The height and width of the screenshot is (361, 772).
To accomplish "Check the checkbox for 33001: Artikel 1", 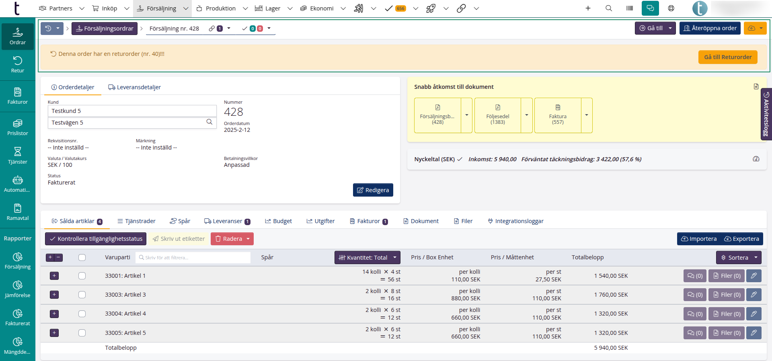I will tap(82, 276).
